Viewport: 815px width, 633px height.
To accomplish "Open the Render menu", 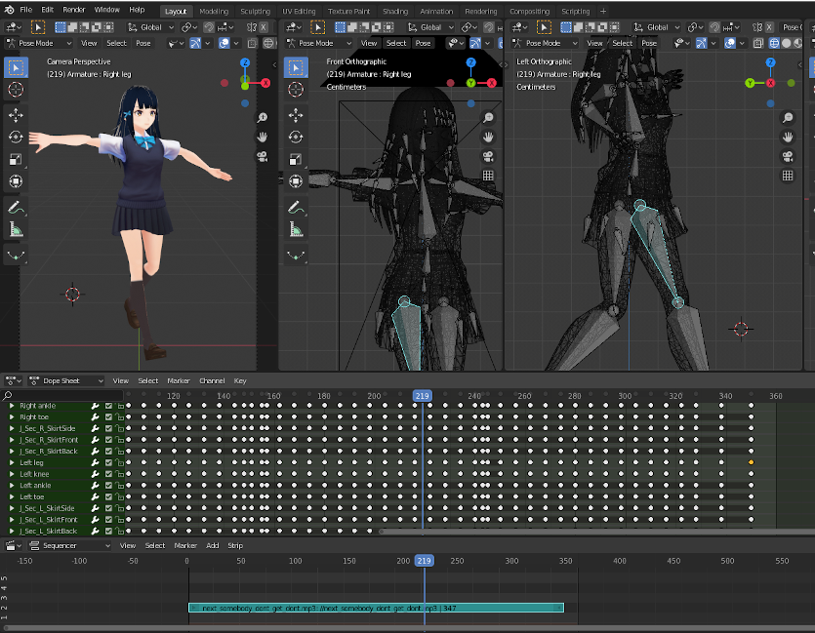I will (74, 10).
